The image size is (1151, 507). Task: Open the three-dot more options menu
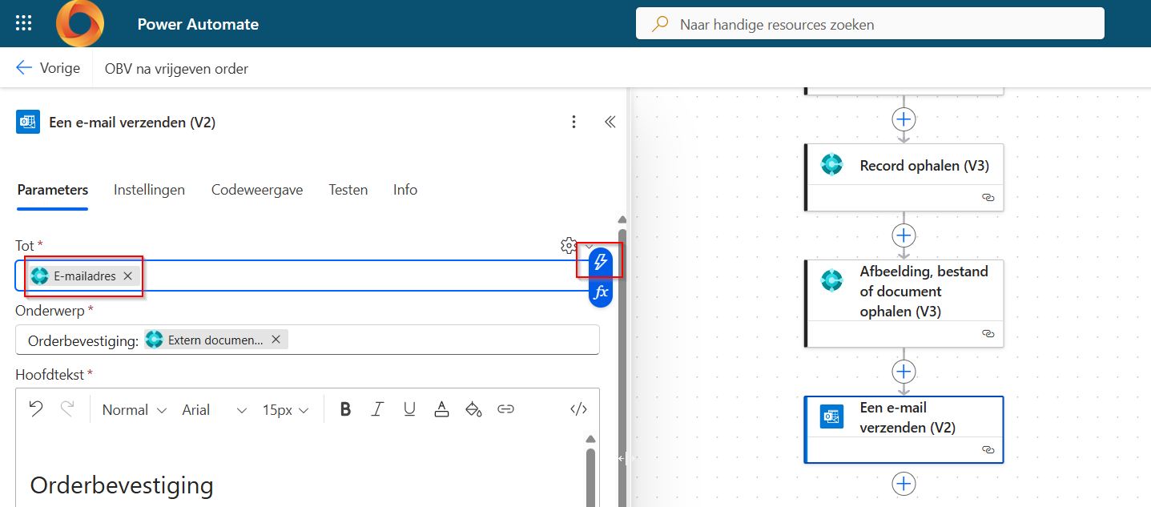click(573, 123)
